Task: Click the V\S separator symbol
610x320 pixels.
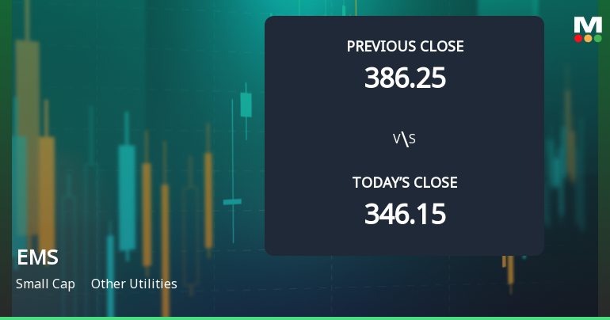Action: [404, 139]
